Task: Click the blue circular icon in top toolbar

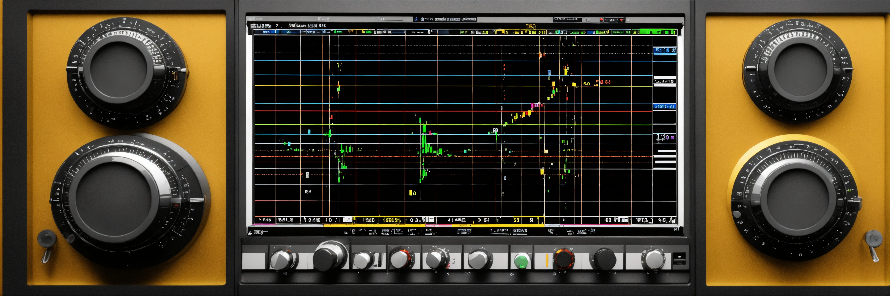Action: pos(416,19)
